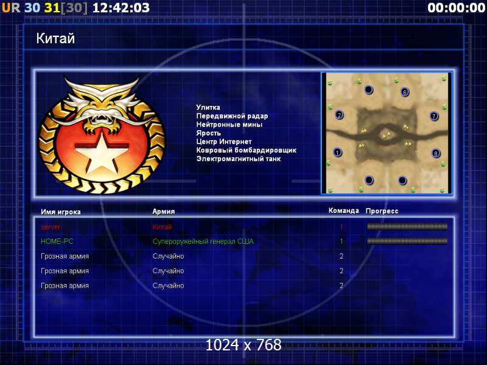Click the China dragon star emblem
This screenshot has height=365, width=487.
pyautogui.click(x=102, y=135)
